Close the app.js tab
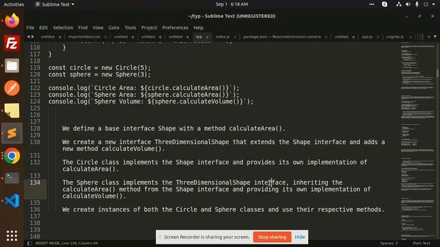440x247 pixels. tap(377, 37)
